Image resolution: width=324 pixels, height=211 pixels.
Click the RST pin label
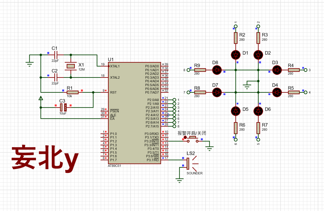(x=113, y=92)
